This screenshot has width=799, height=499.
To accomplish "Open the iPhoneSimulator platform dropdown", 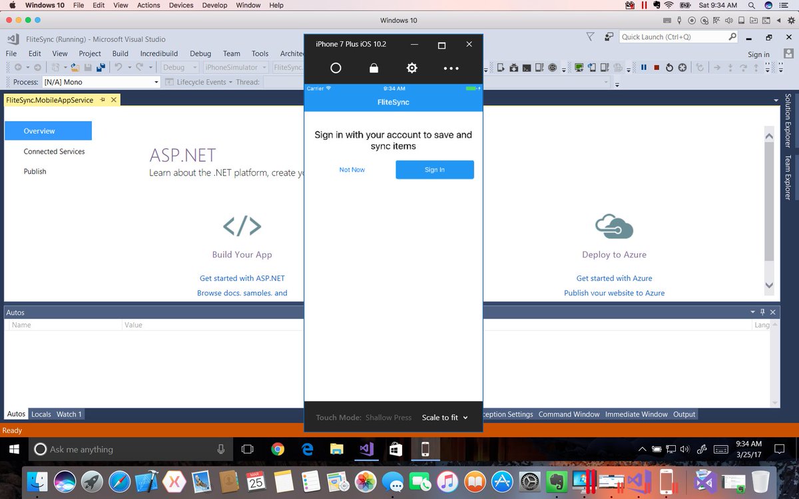I will point(236,67).
